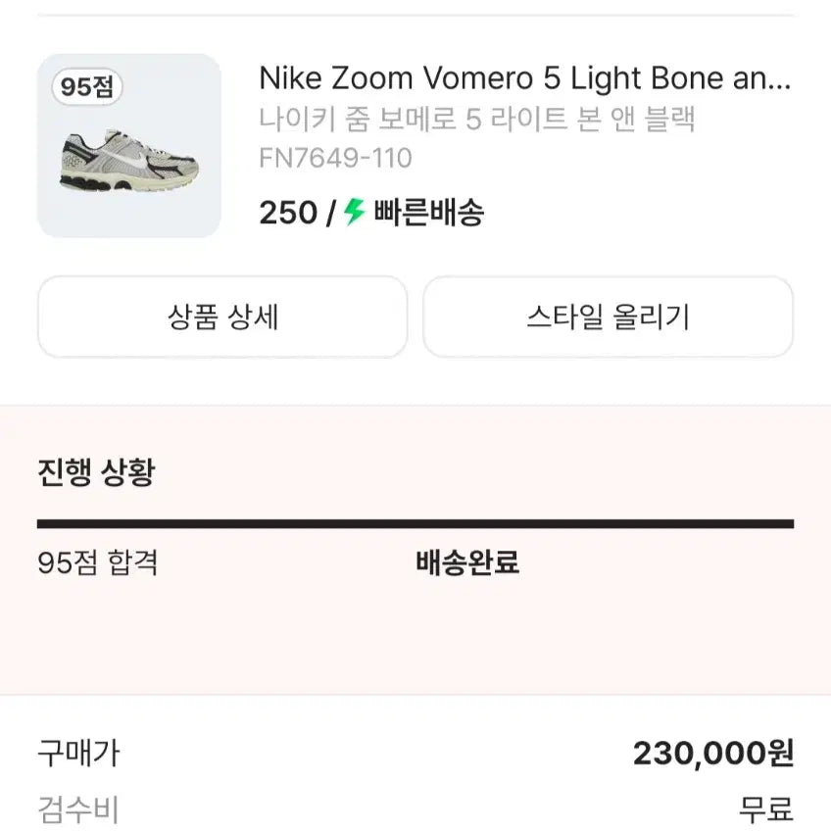Select the shoe size 250
The image size is (831, 831).
click(x=283, y=212)
